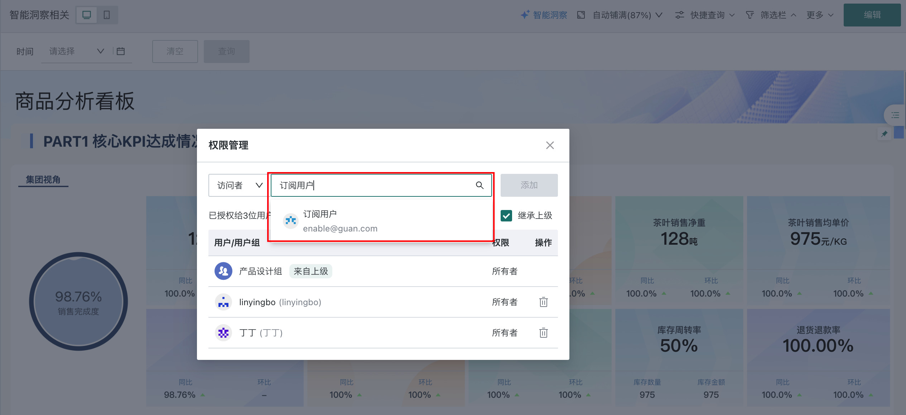Image resolution: width=906 pixels, height=415 pixels.
Task: Click the 编辑 button
Action: click(x=872, y=15)
